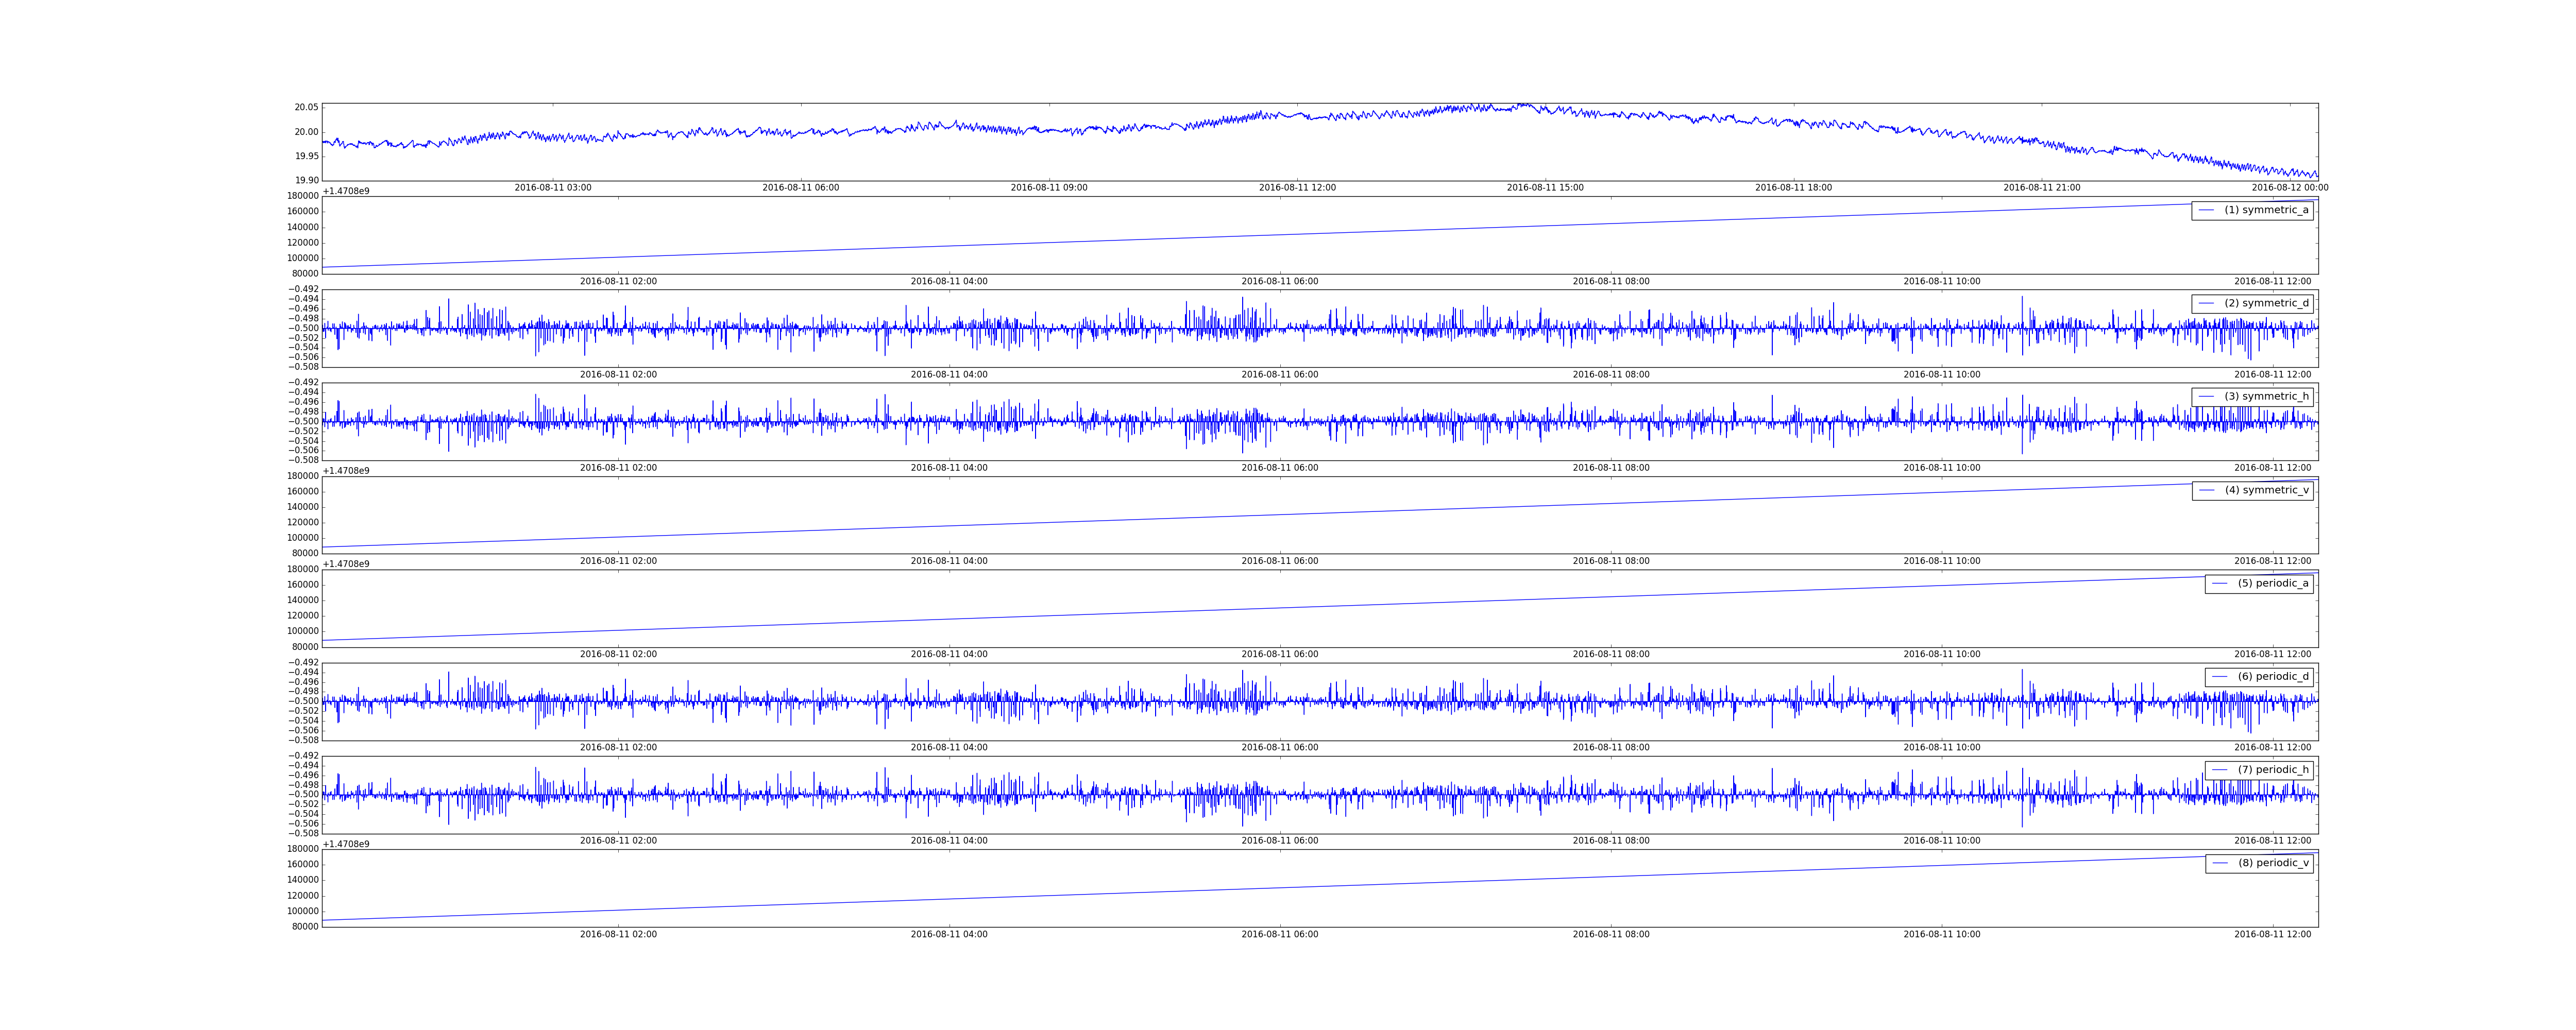Click the 2016-08-11 12:00 tick label, top plot
The image size is (2576, 1030).
[1297, 188]
